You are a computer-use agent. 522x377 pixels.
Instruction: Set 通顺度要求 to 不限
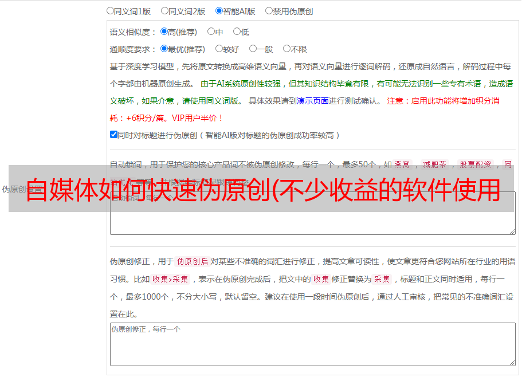[x=286, y=49]
